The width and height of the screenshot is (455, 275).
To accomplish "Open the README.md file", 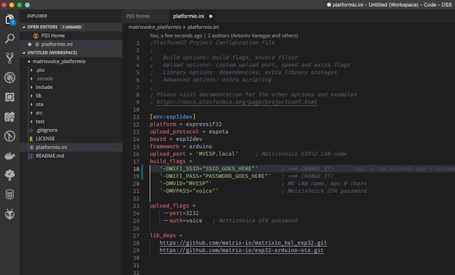I will pyautogui.click(x=71, y=156).
